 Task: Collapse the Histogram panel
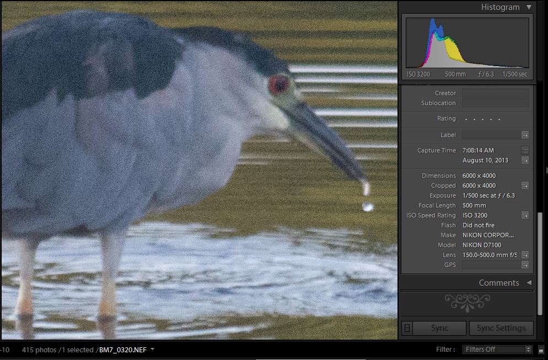pyautogui.click(x=529, y=7)
